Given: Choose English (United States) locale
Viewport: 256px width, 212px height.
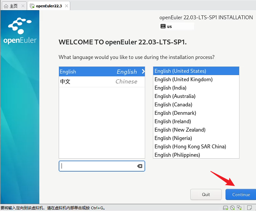Looking at the screenshot, I should 196,71.
